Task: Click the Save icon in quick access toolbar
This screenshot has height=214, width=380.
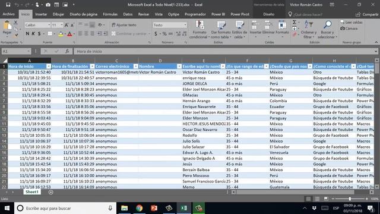Action: pos(8,5)
